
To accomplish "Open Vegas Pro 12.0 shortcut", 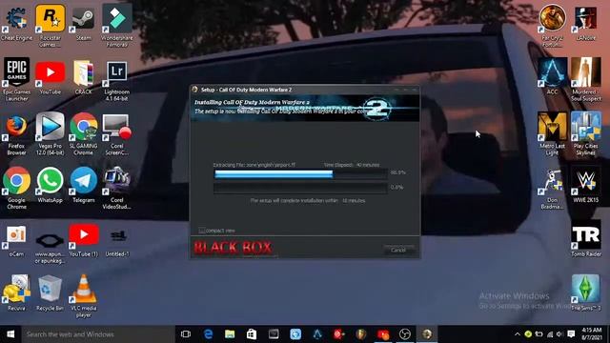I will [x=51, y=134].
